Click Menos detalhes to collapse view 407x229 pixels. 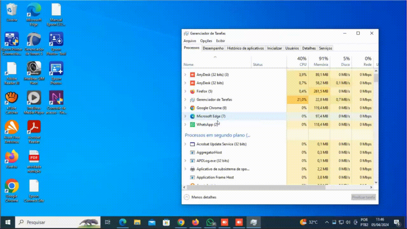200,197
